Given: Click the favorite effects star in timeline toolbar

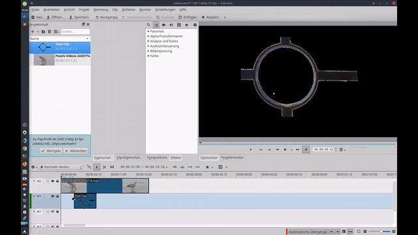Looking at the screenshot, I should tap(207, 167).
